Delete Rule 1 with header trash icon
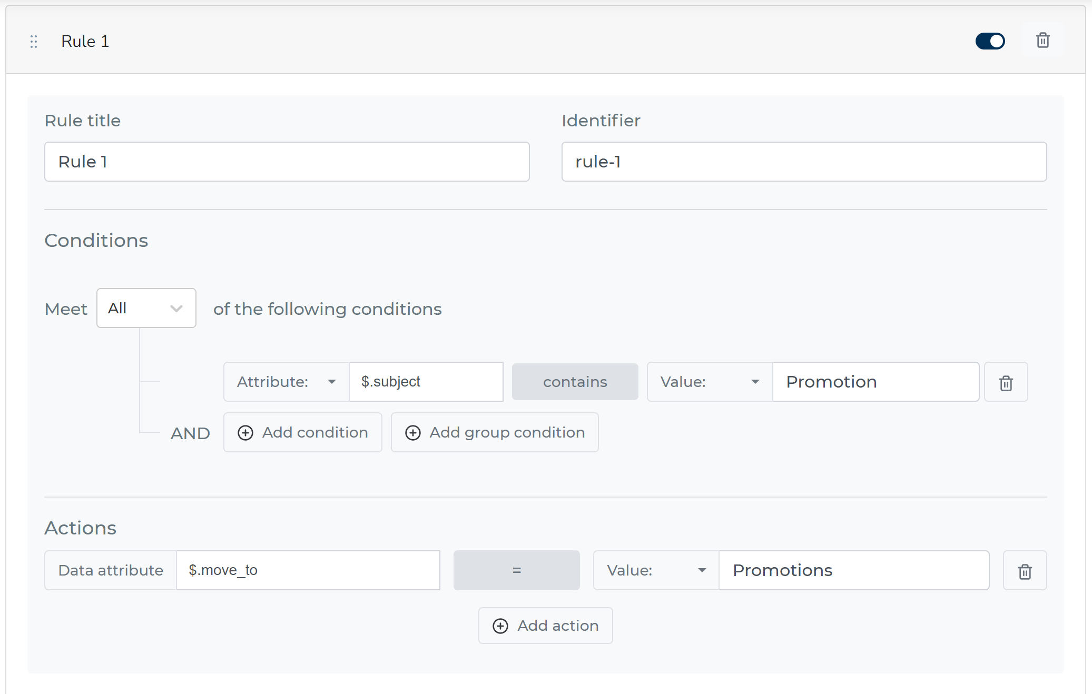1092x694 pixels. tap(1042, 41)
